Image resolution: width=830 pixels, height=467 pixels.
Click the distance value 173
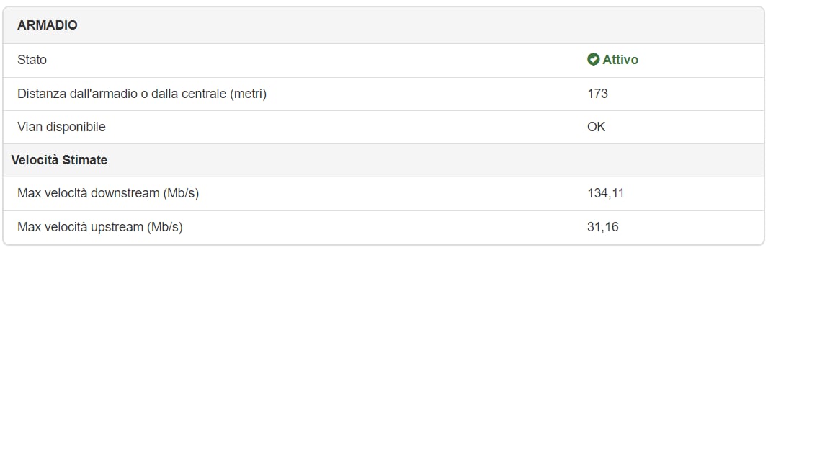597,94
